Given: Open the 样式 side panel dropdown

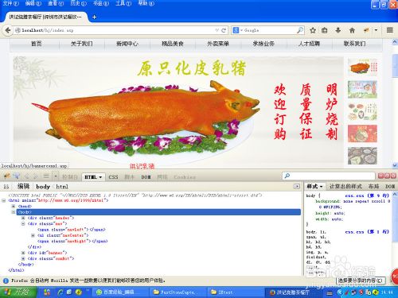Looking at the screenshot, I should point(321,187).
